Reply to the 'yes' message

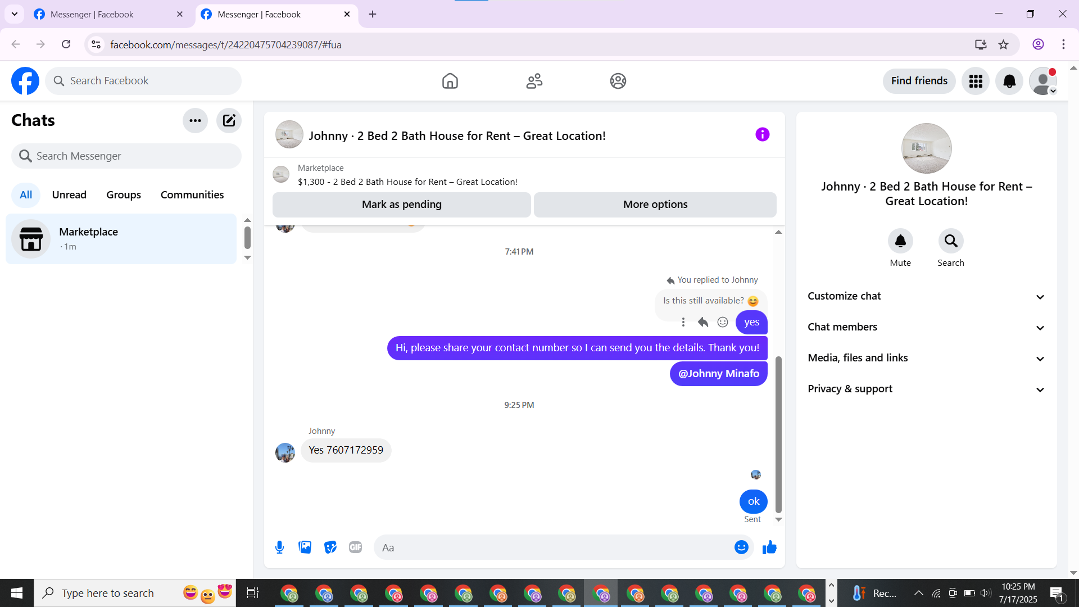(703, 322)
